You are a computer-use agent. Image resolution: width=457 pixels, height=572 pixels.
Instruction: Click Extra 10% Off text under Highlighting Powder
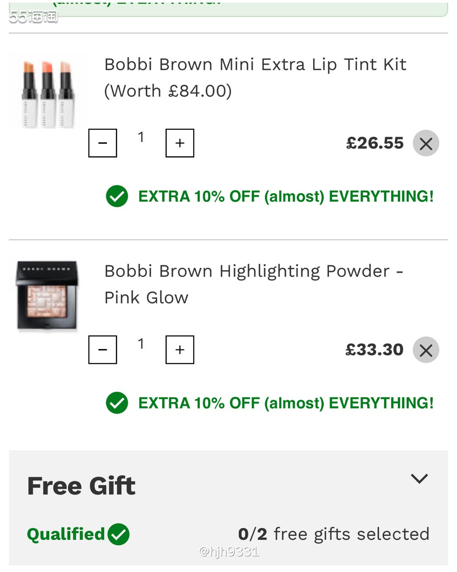pos(286,403)
